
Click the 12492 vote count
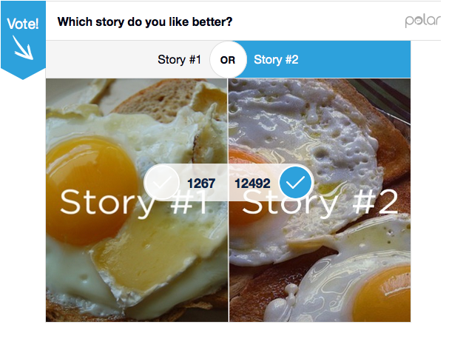(x=252, y=184)
